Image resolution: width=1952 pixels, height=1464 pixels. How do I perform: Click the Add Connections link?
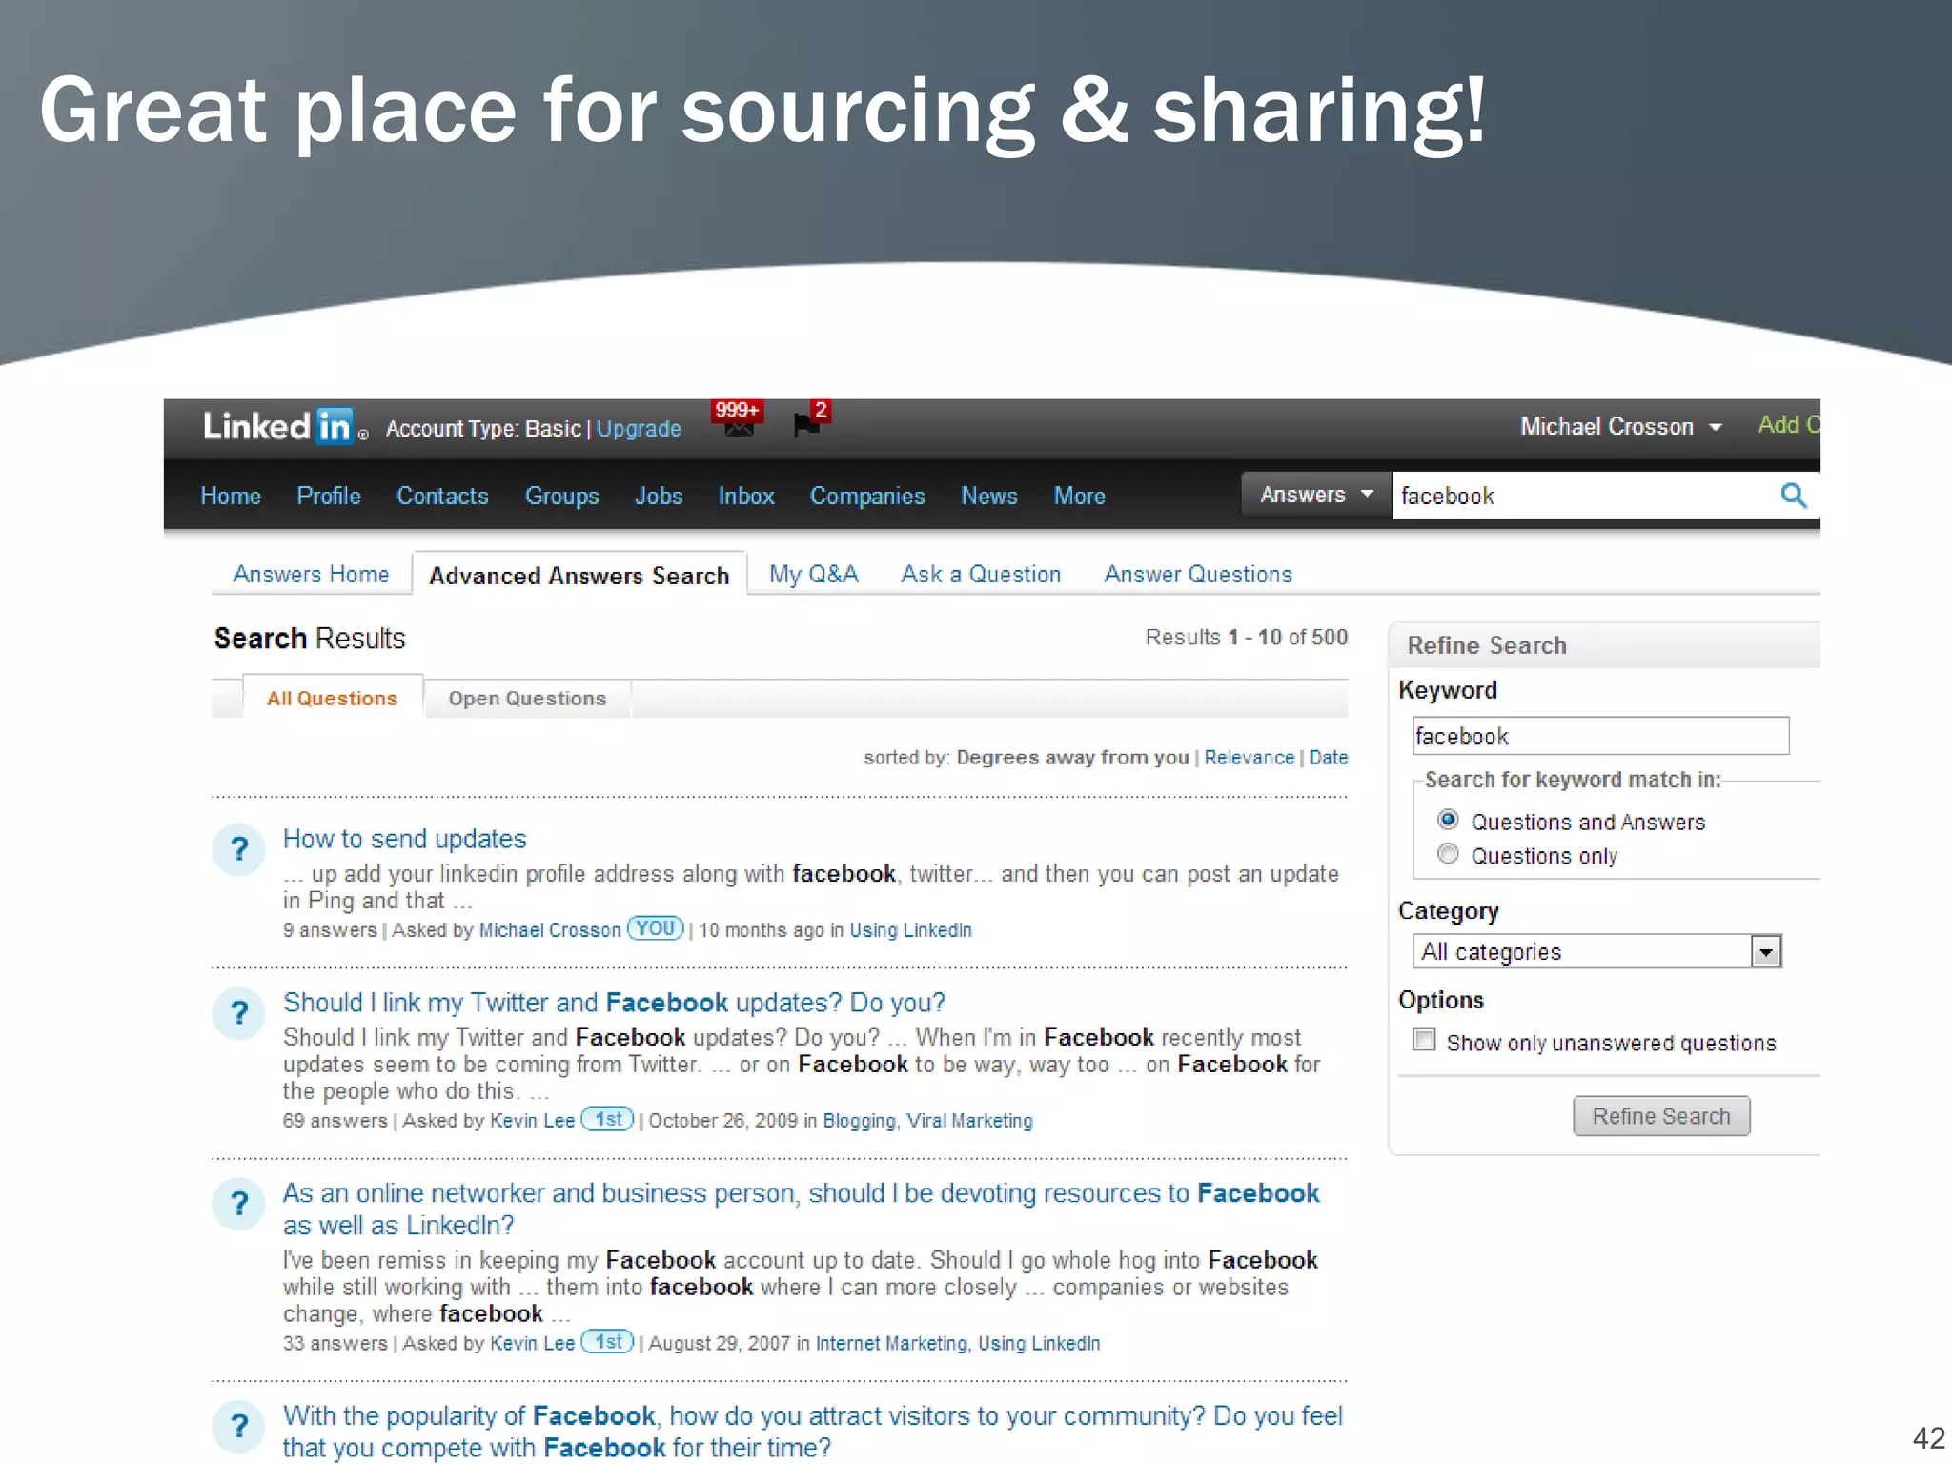click(x=1788, y=425)
